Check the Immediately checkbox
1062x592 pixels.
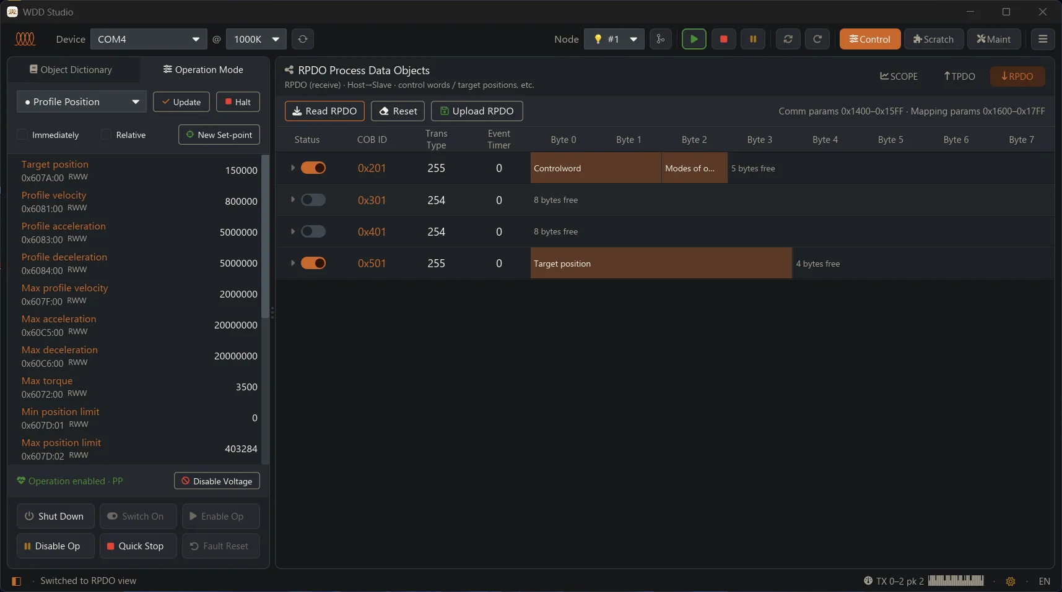22,134
